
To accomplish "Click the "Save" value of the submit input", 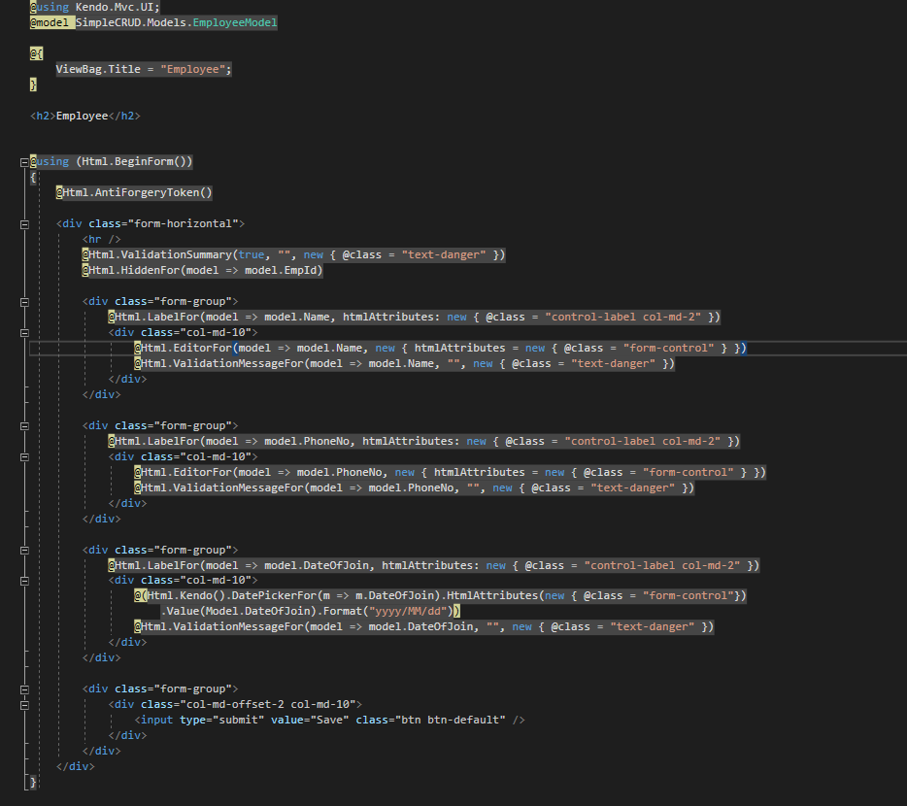I will point(332,721).
